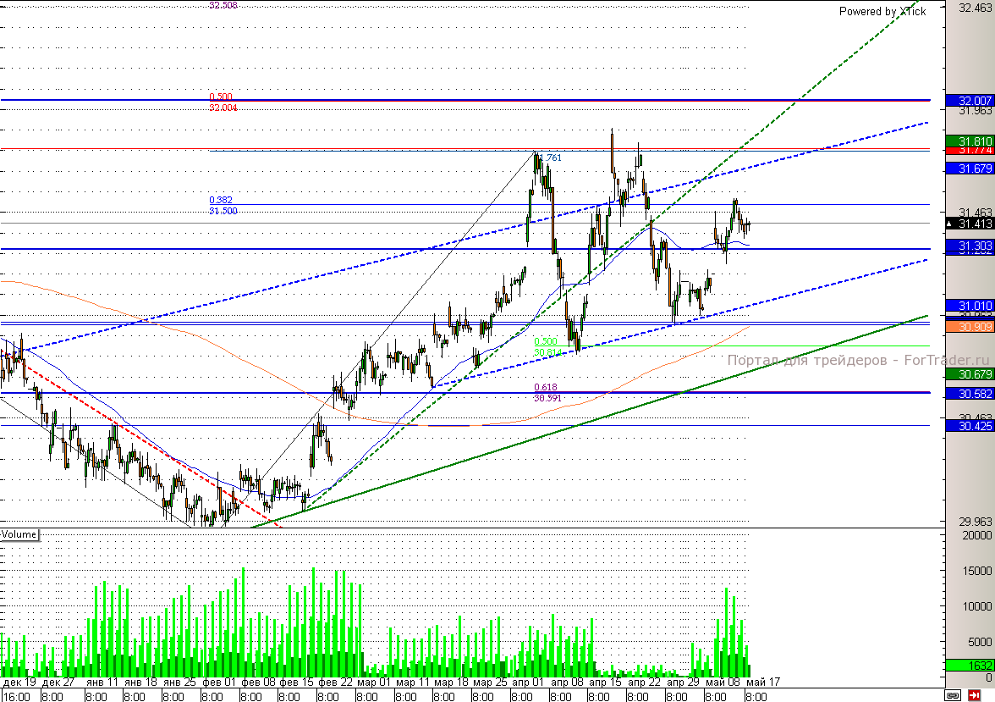Click the апр 01 date label

tap(529, 682)
